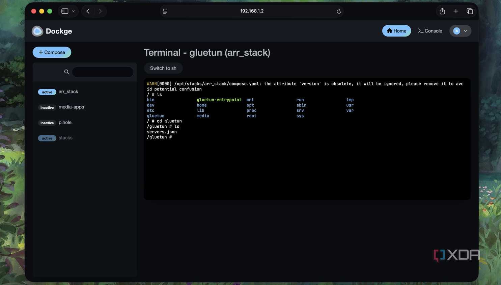501x285 pixels.
Task: Click the search magnifier icon
Action: coord(66,72)
